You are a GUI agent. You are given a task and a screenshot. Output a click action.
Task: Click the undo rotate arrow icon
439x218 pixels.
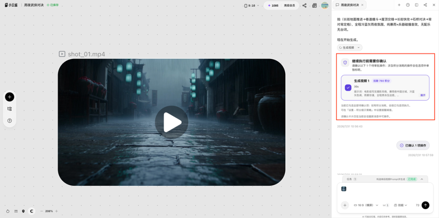pos(8,211)
